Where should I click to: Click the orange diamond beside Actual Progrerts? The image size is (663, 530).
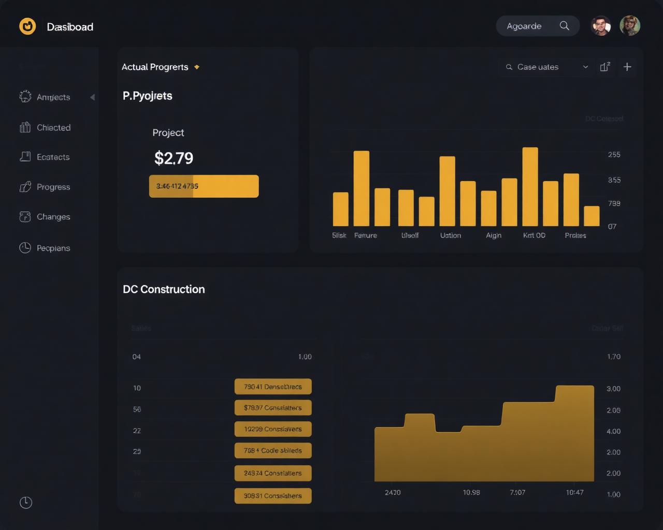(x=197, y=67)
